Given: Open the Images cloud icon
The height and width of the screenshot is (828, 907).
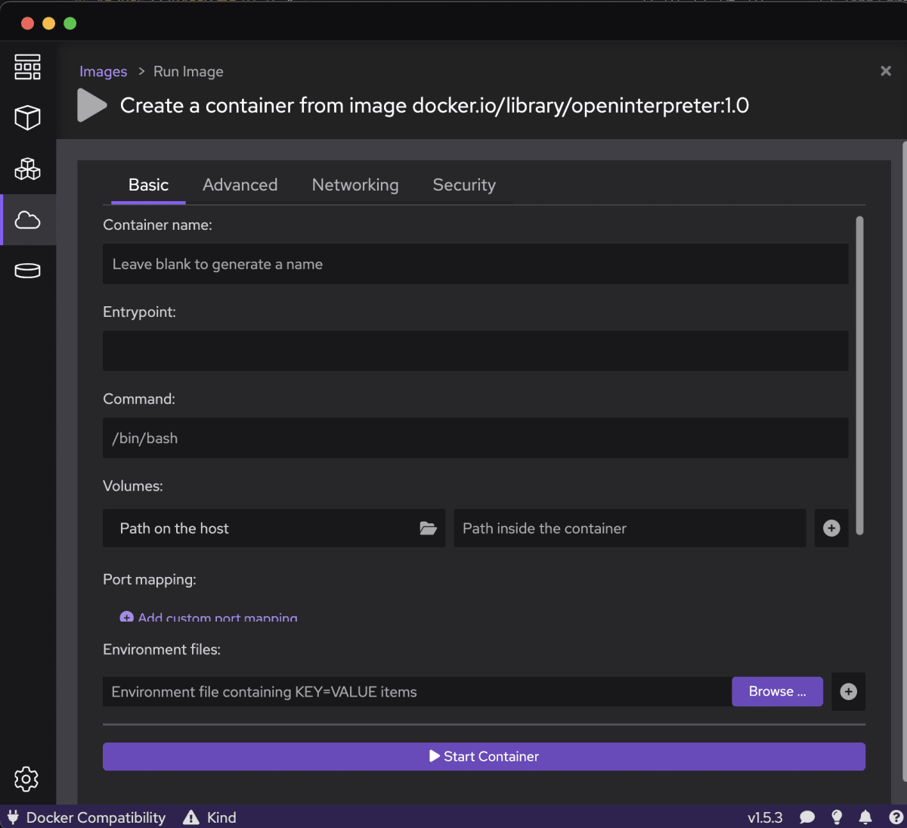Looking at the screenshot, I should 27,220.
